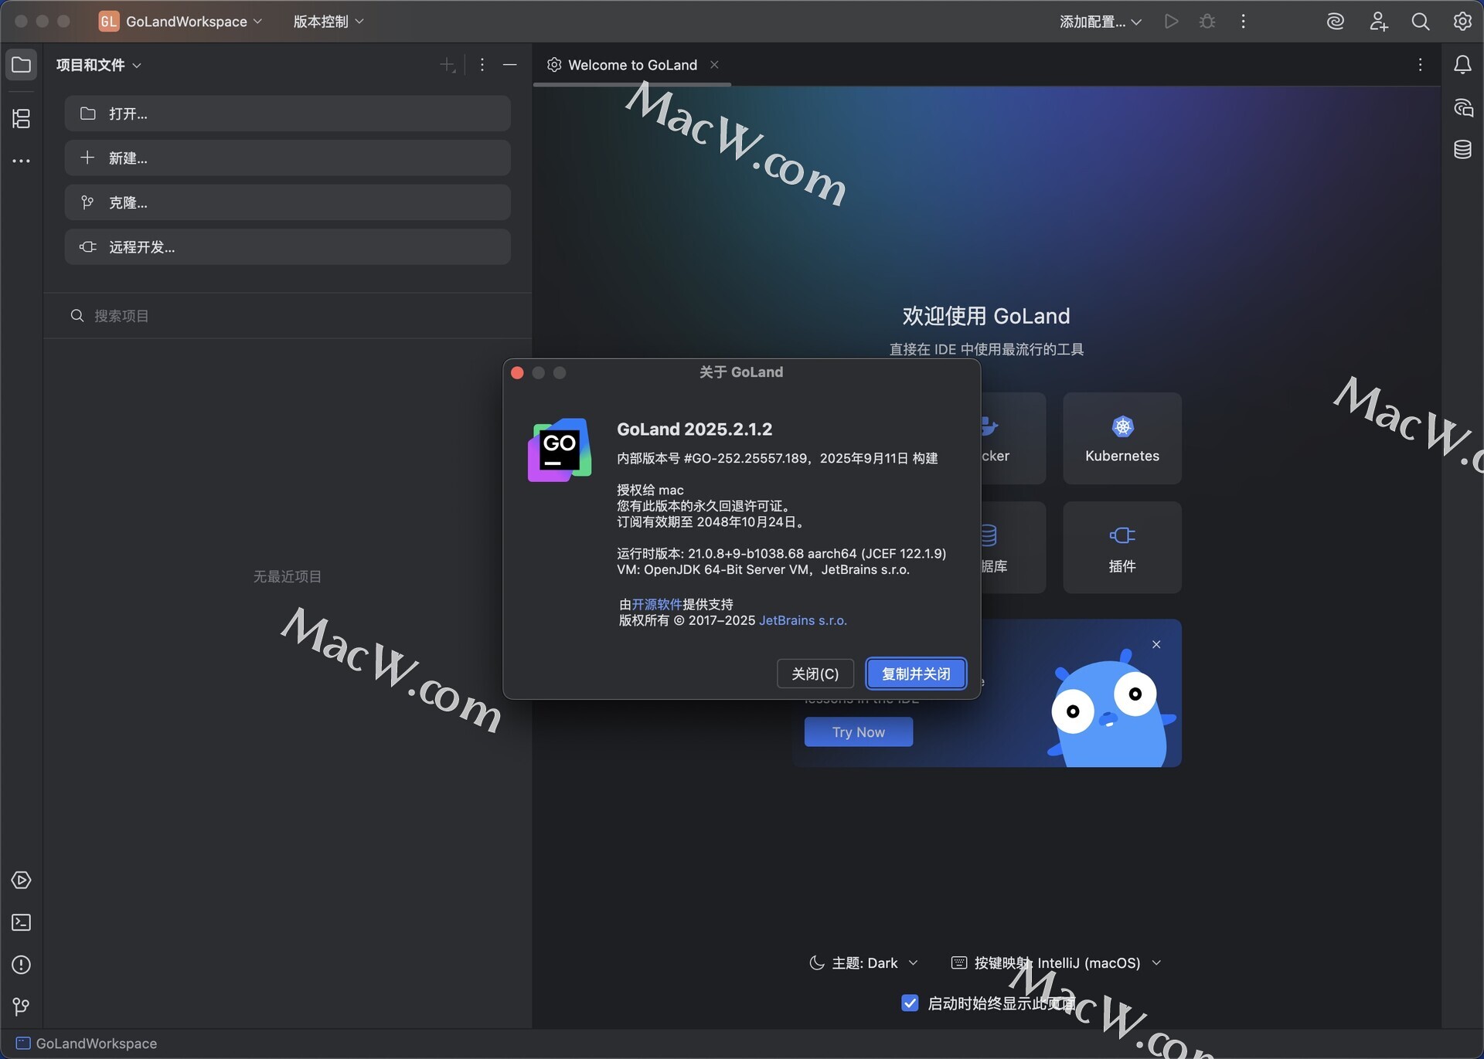Click the Run triangle in toolbar
The image size is (1484, 1059).
coord(1172,22)
